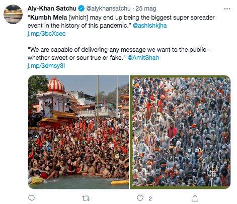237x204 pixels.
Task: Open the @ashishkjha mention
Action: [x=150, y=26]
